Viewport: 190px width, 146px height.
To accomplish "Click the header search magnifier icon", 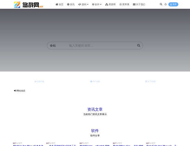I will [161, 4].
